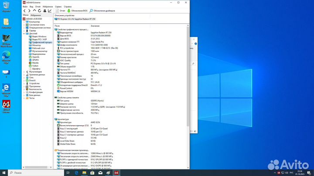Open Task View from the taskbar

[x=68, y=173]
